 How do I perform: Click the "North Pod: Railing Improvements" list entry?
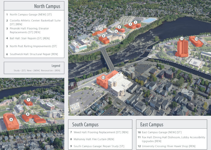tap(33, 46)
